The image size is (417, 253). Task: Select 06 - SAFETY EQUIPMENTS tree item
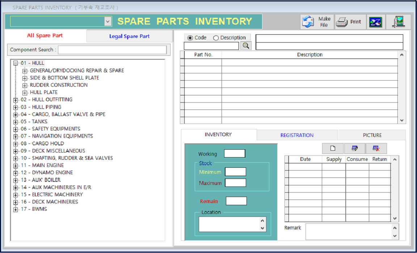[x=51, y=129]
